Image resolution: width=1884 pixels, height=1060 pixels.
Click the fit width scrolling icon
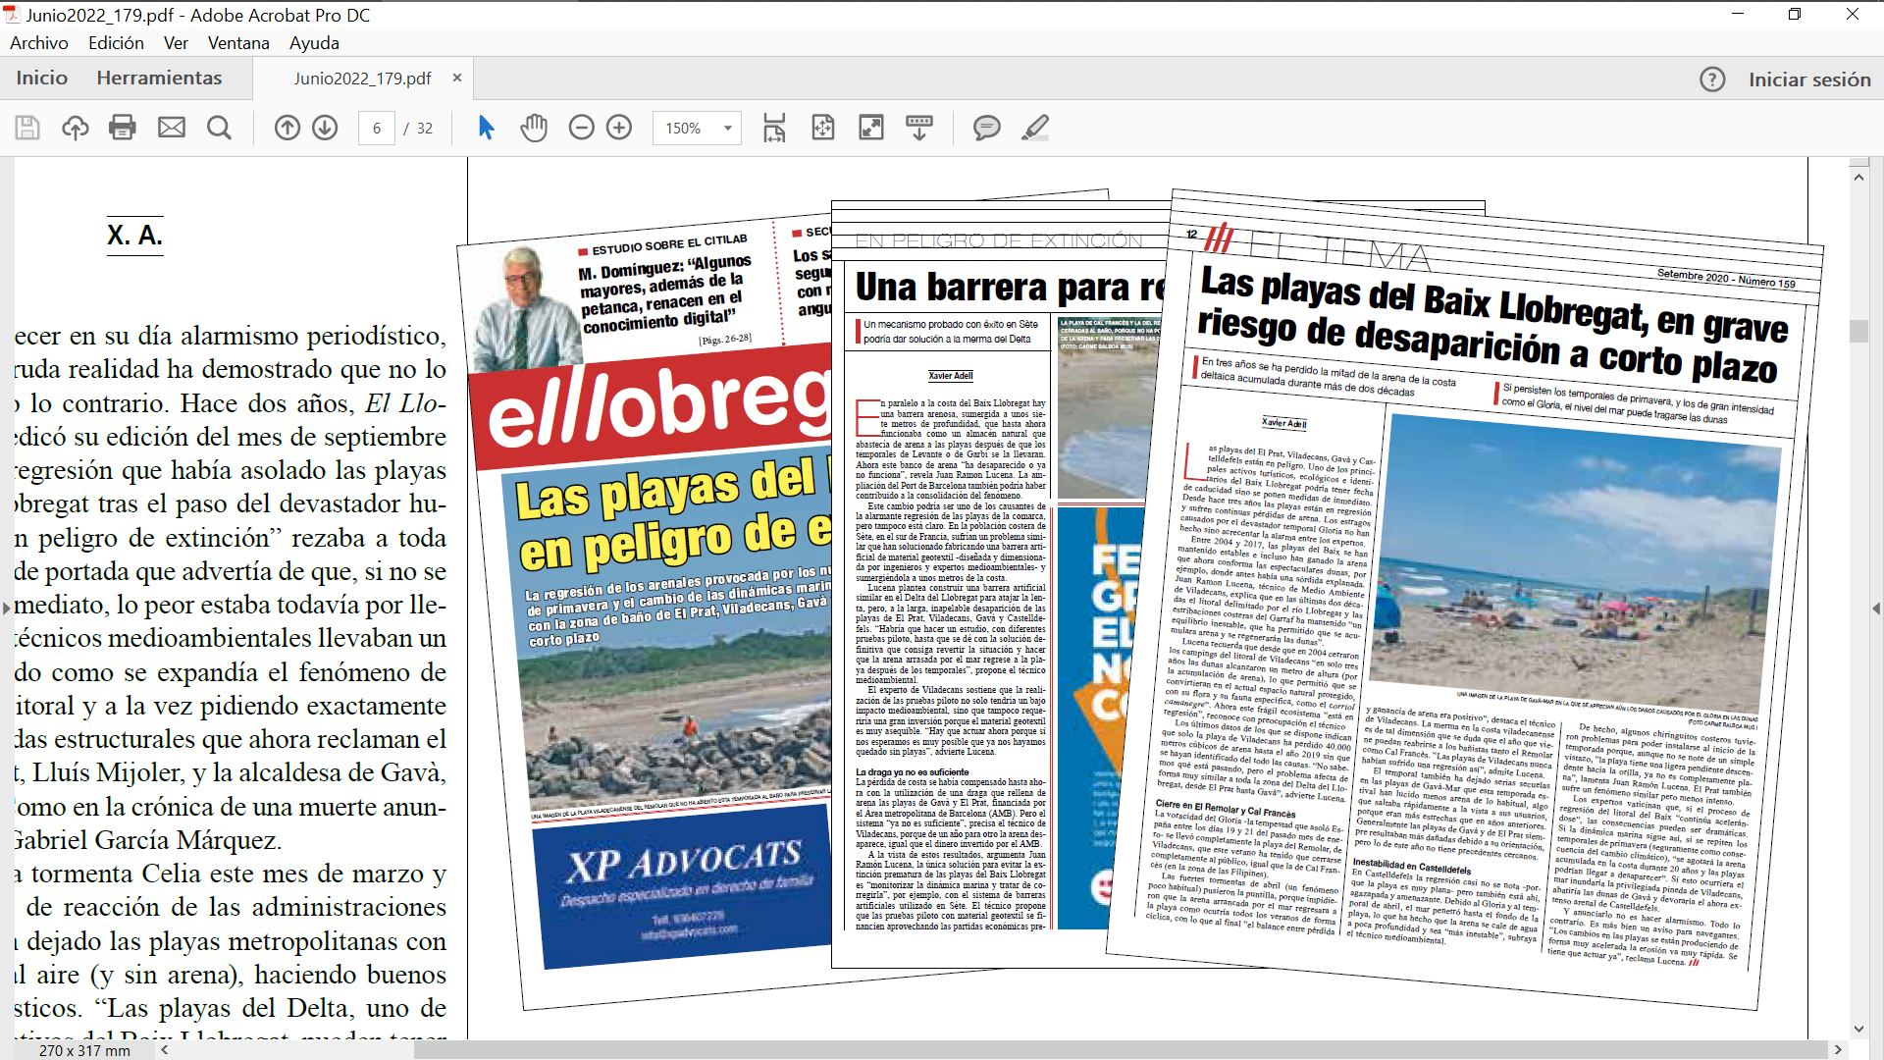[x=774, y=128]
